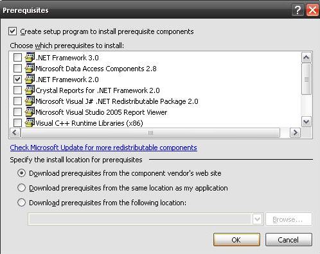Select download from the following location option
Image resolution: width=320 pixels, height=254 pixels.
coord(21,202)
